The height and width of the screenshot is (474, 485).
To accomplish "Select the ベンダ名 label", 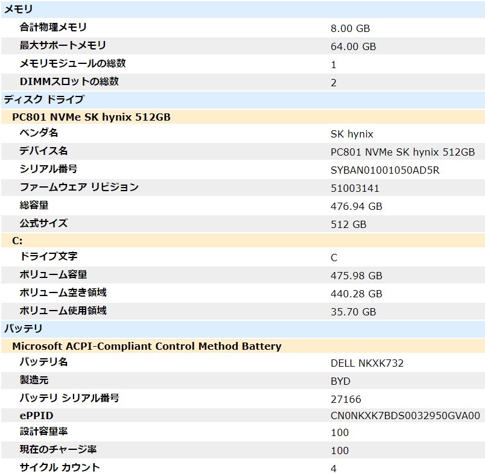I will 39,133.
